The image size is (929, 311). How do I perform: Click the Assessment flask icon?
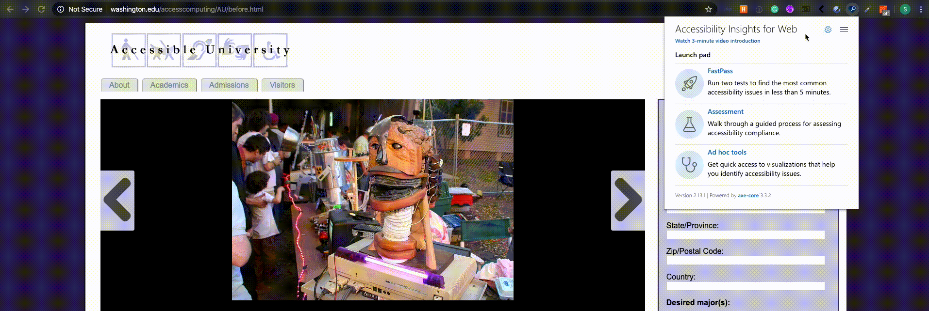[x=689, y=124]
